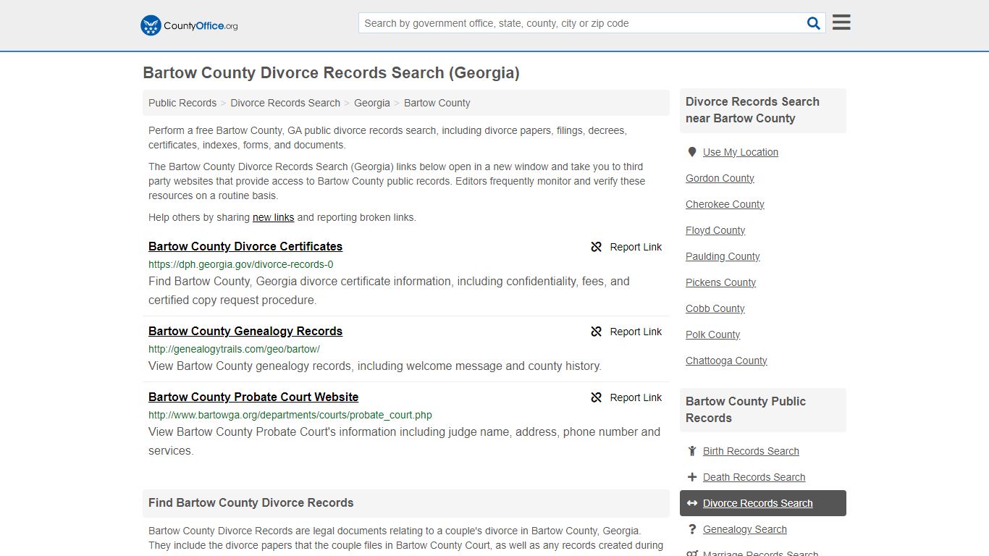
Task: Open Genealogy Search
Action: click(744, 529)
